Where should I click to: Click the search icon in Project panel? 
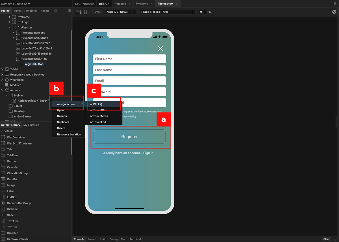(56, 11)
